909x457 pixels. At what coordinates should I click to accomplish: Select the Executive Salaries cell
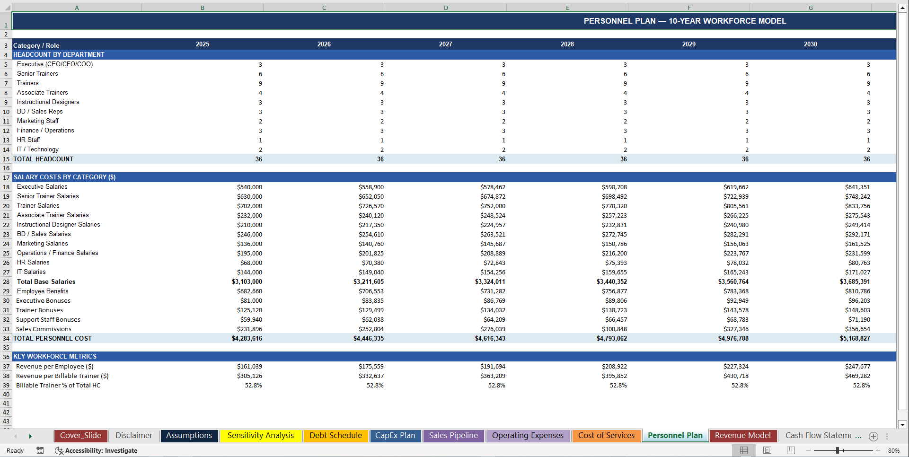tap(42, 187)
